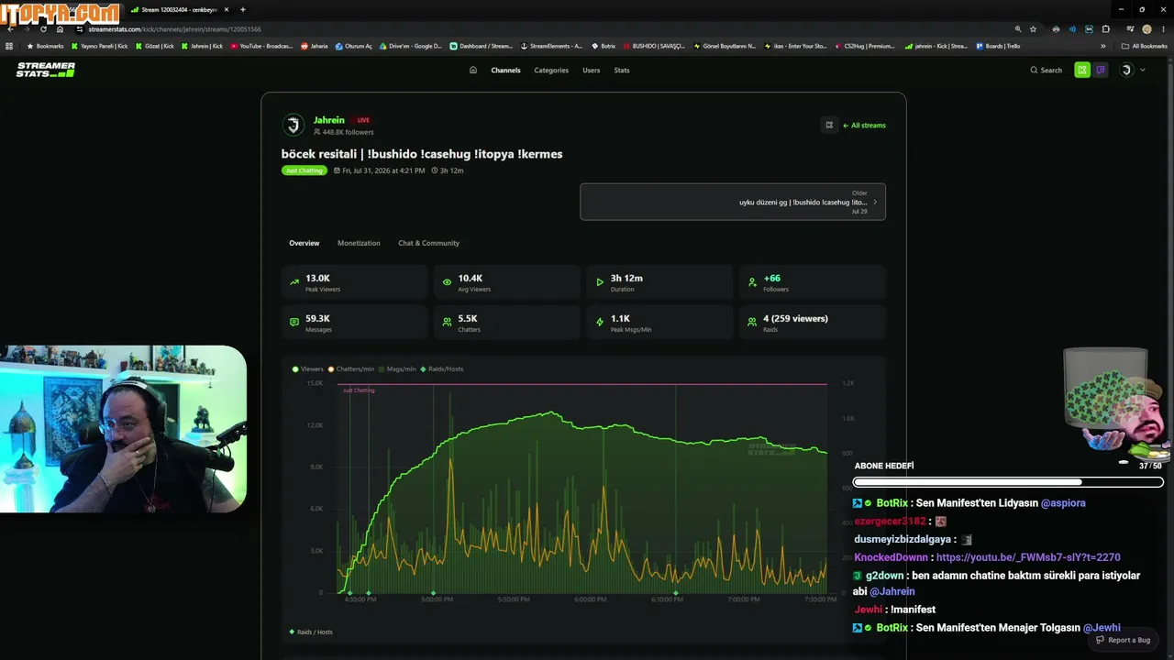1174x660 pixels.
Task: Click the Just Chatting category badge
Action: (304, 170)
